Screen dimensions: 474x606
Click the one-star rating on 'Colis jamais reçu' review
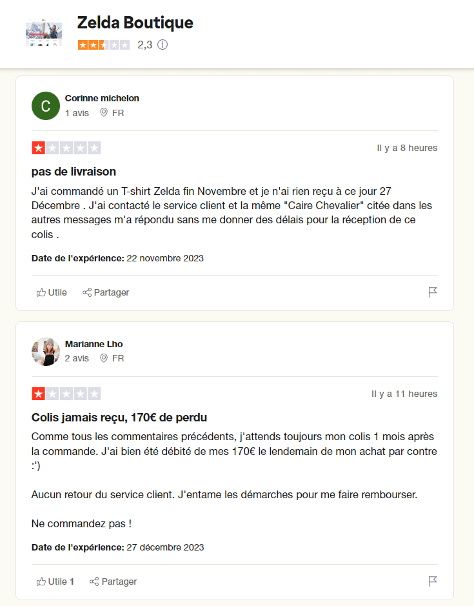click(66, 394)
